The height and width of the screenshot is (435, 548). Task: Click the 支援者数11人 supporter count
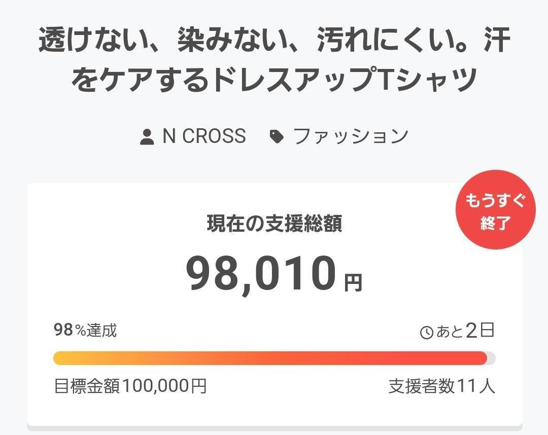pos(441,386)
